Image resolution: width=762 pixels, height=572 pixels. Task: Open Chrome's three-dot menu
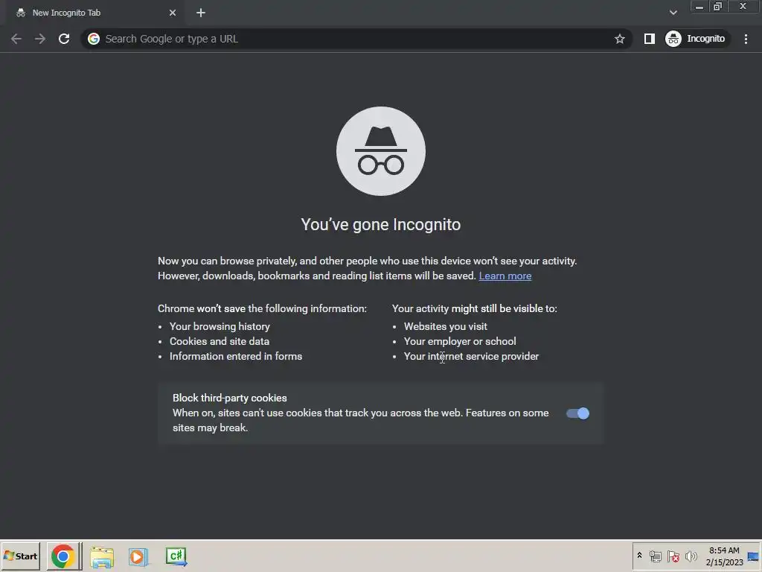click(746, 39)
